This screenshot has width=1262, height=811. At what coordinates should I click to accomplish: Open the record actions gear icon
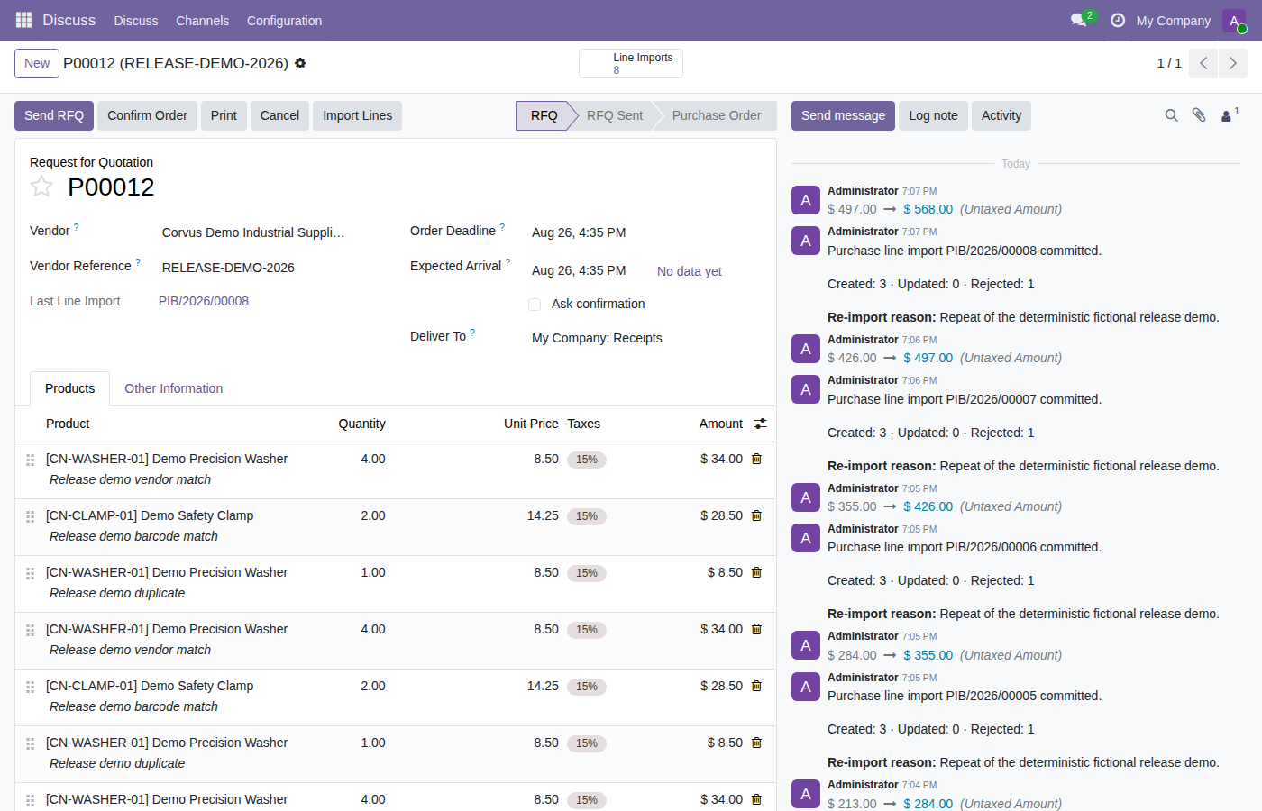(300, 63)
